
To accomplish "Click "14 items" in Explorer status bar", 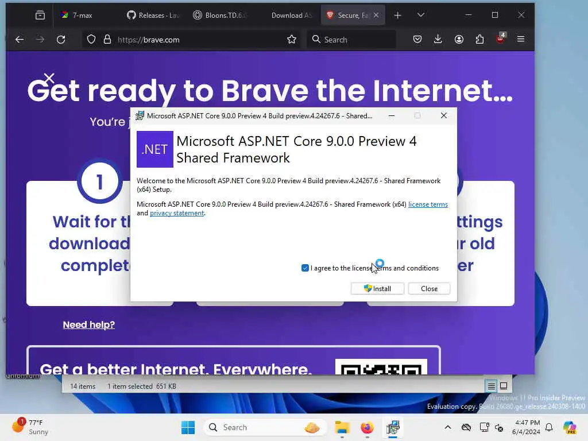I will click(x=83, y=386).
